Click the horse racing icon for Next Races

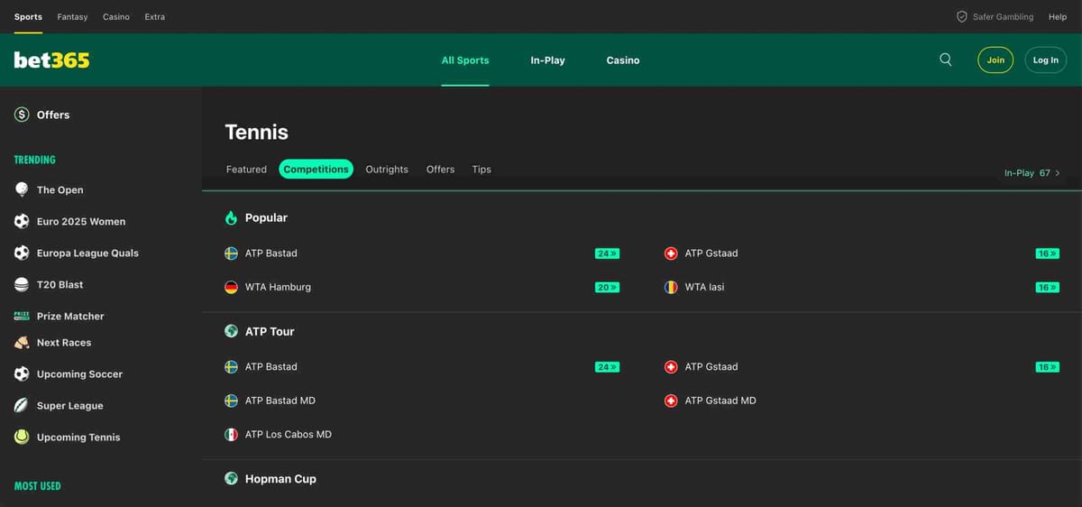(x=22, y=342)
